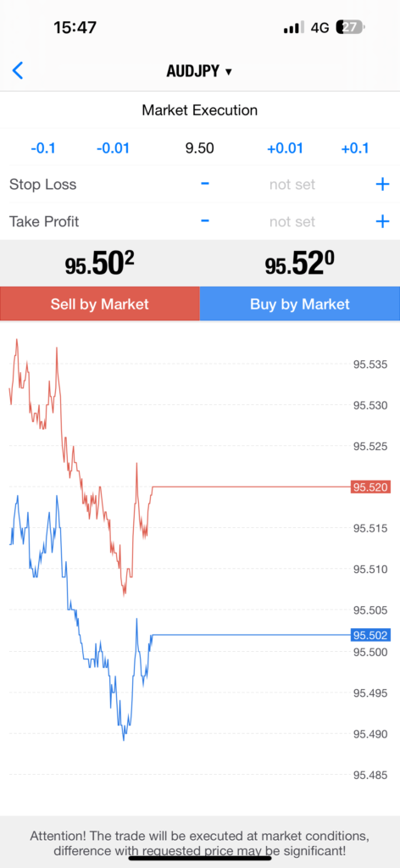The image size is (400, 868).
Task: Expand the Market Execution order type selector
Action: tap(200, 110)
